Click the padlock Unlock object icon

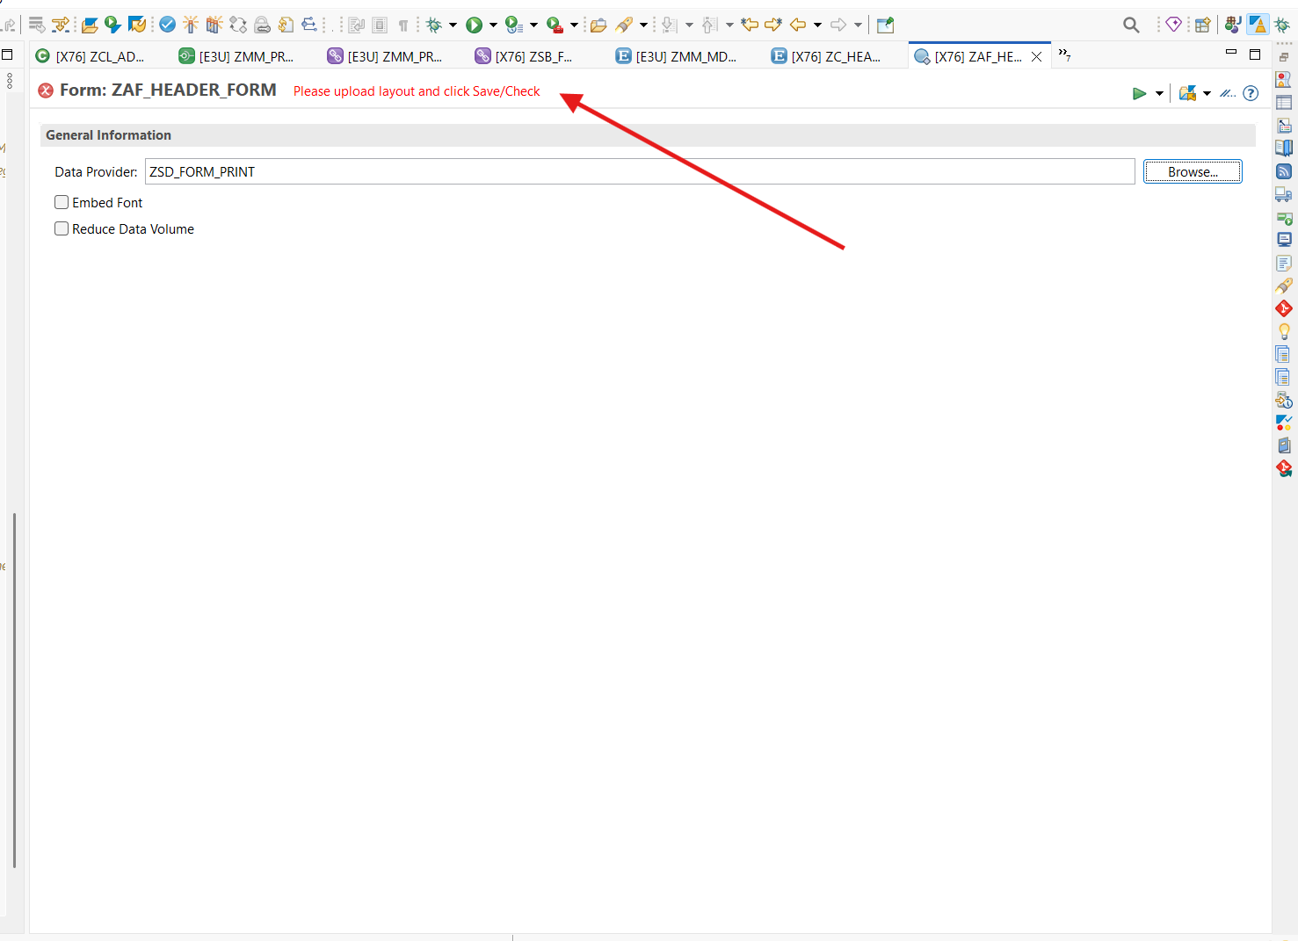pos(262,25)
